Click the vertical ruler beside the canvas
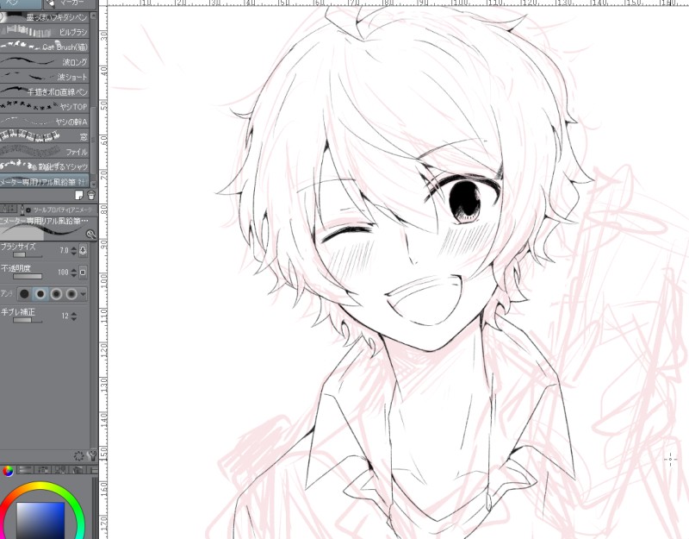689x539 pixels. coord(103,272)
